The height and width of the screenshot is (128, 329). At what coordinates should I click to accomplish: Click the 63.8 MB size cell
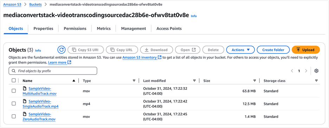(x=249, y=91)
